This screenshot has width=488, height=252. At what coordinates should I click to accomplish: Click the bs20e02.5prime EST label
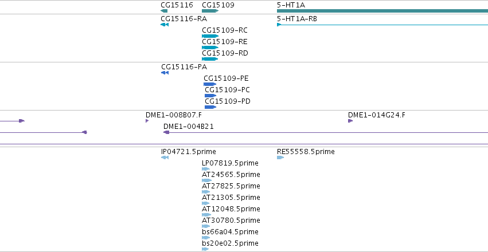click(x=231, y=243)
